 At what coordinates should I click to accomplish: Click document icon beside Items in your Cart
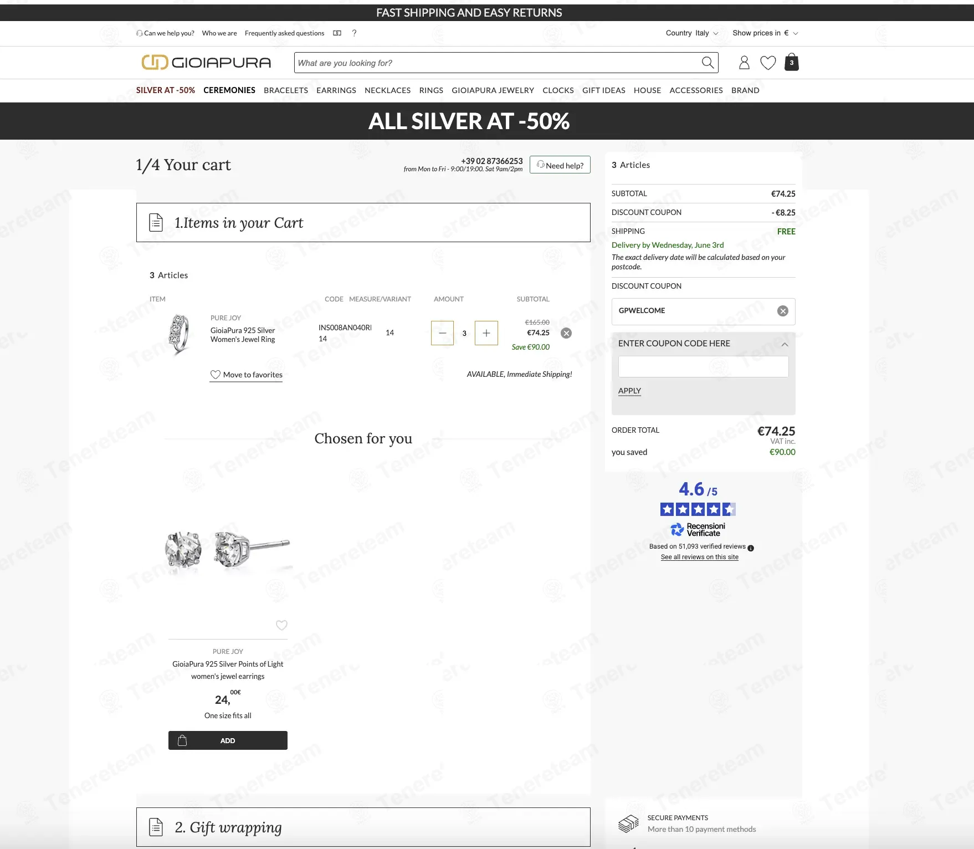tap(156, 222)
